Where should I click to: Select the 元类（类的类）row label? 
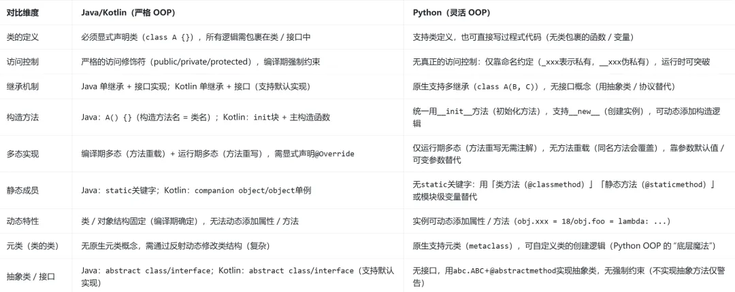tap(31, 246)
